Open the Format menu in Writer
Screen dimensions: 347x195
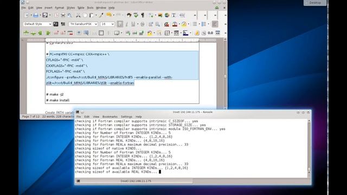tap(59, 8)
